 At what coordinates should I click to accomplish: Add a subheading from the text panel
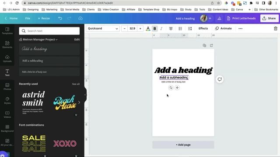click(x=49, y=61)
